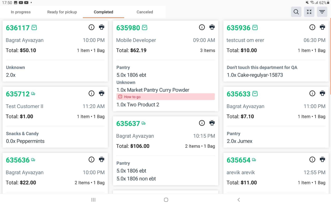Open the Canceled tab
Screen dimensions: 331x204
point(145,12)
